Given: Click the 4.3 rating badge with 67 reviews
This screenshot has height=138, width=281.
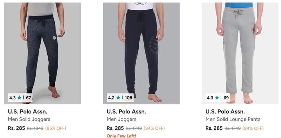Looking at the screenshot, I should pos(20,98).
